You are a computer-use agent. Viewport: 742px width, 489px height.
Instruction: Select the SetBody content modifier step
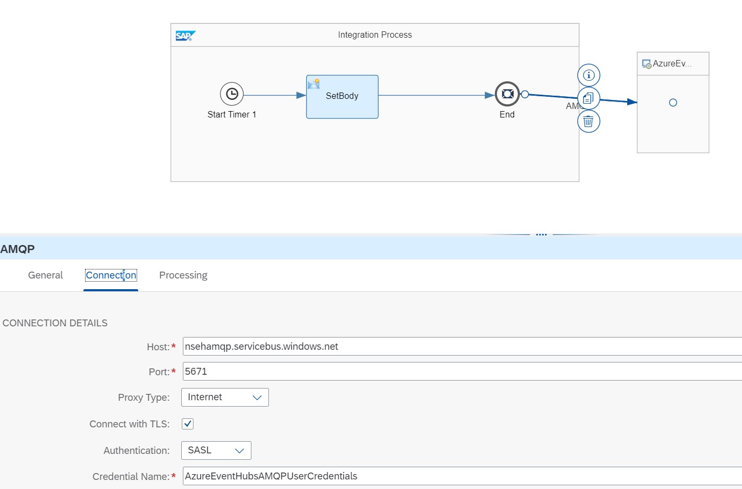point(342,97)
